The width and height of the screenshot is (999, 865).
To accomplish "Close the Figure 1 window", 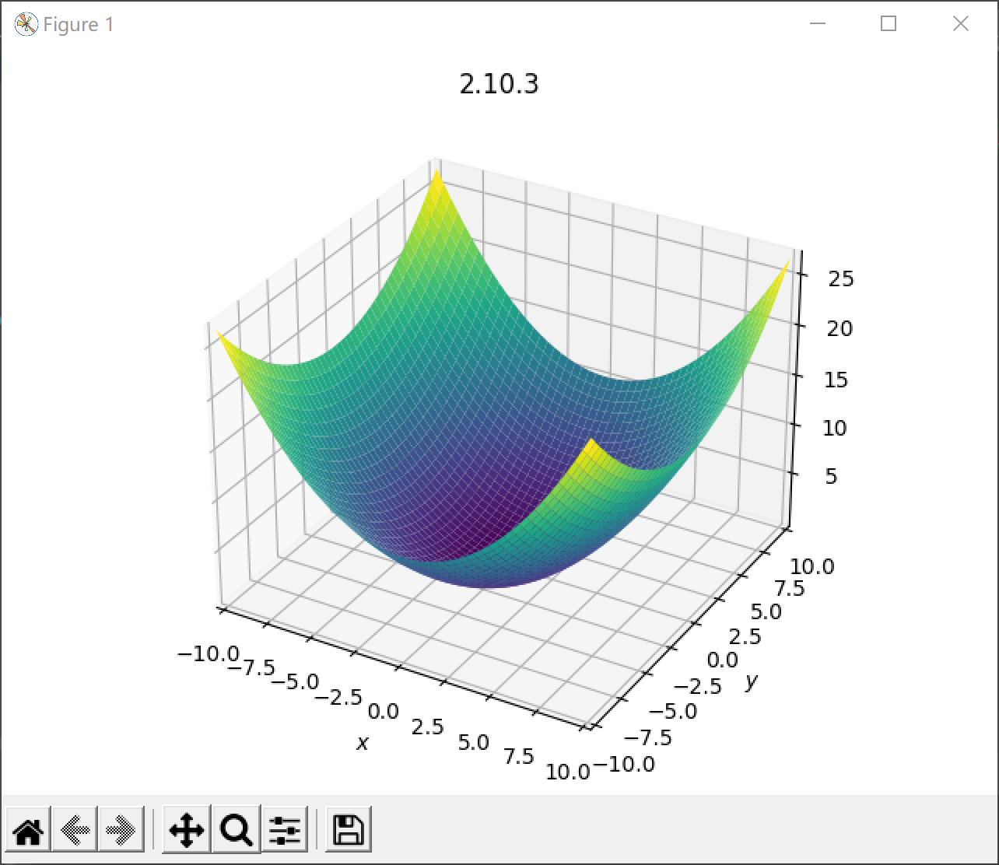I will 961,24.
